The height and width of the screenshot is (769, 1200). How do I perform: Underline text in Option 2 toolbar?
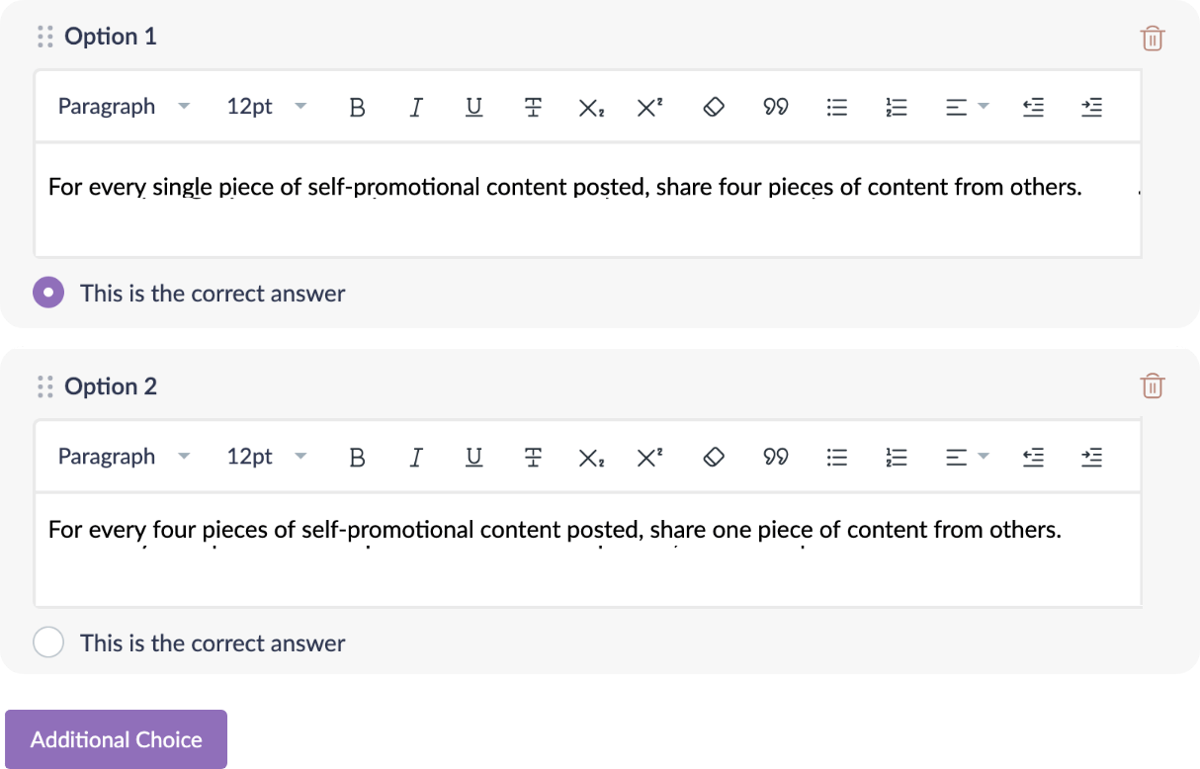(474, 457)
